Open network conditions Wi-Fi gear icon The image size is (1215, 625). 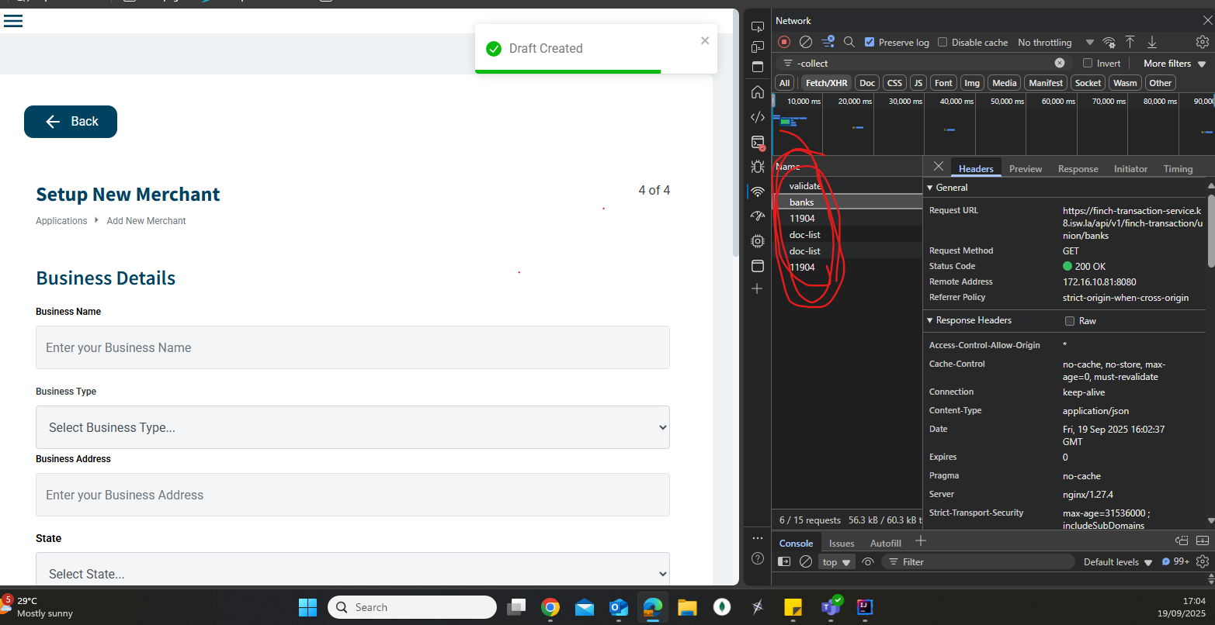[1109, 42]
